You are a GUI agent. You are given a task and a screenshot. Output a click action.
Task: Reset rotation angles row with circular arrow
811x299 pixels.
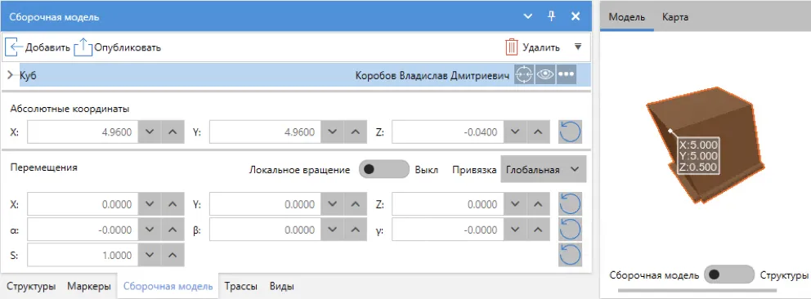(x=570, y=230)
